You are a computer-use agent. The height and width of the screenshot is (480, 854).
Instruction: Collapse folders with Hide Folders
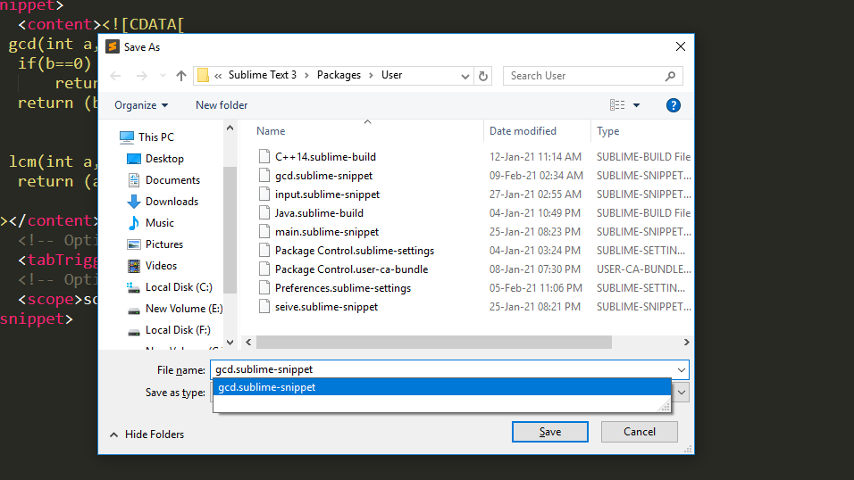[147, 434]
